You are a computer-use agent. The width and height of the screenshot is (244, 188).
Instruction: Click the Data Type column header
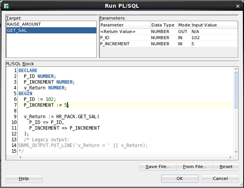point(164,25)
